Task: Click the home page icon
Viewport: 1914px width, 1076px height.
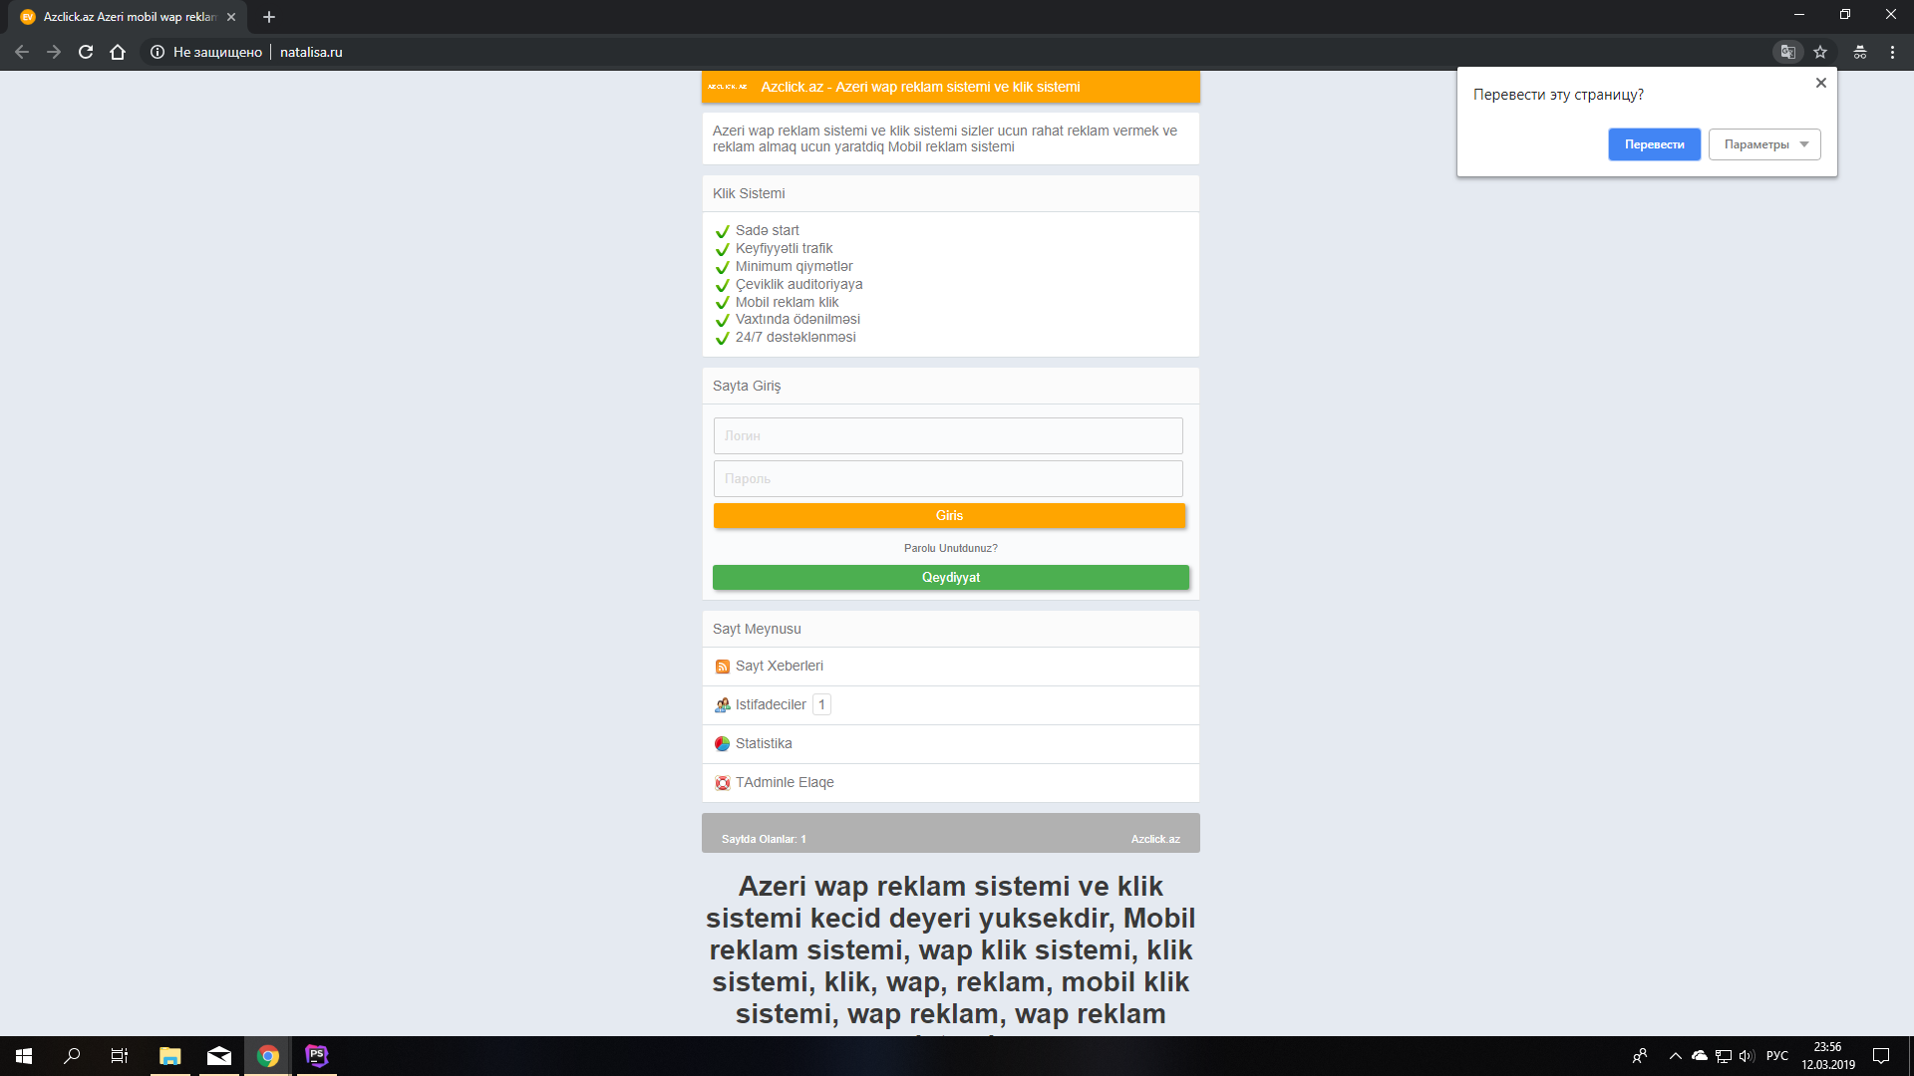Action: (118, 52)
